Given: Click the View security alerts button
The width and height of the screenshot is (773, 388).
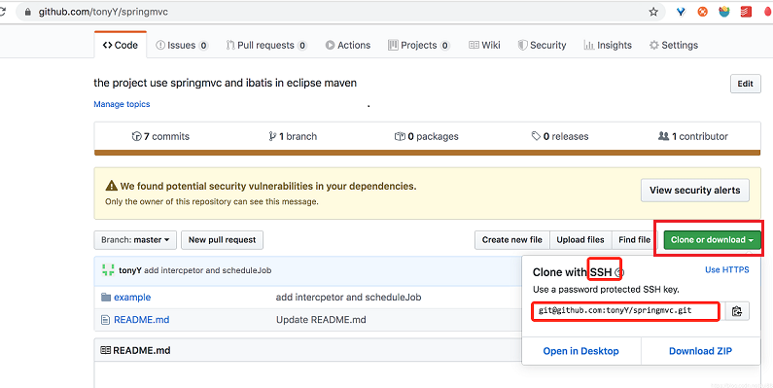Looking at the screenshot, I should (694, 191).
